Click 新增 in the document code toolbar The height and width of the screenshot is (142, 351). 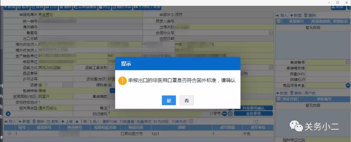point(282,93)
